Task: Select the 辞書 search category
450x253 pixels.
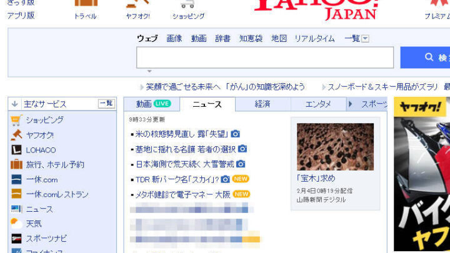Action: (222, 39)
